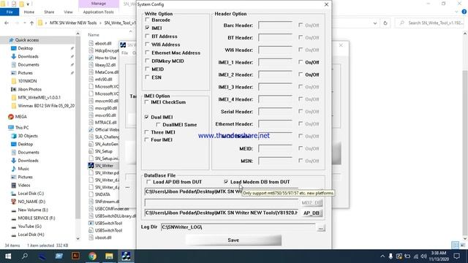The image size is (468, 263).
Task: Toggle IMEI_2 Header On/Off checkbox
Action: [301, 75]
